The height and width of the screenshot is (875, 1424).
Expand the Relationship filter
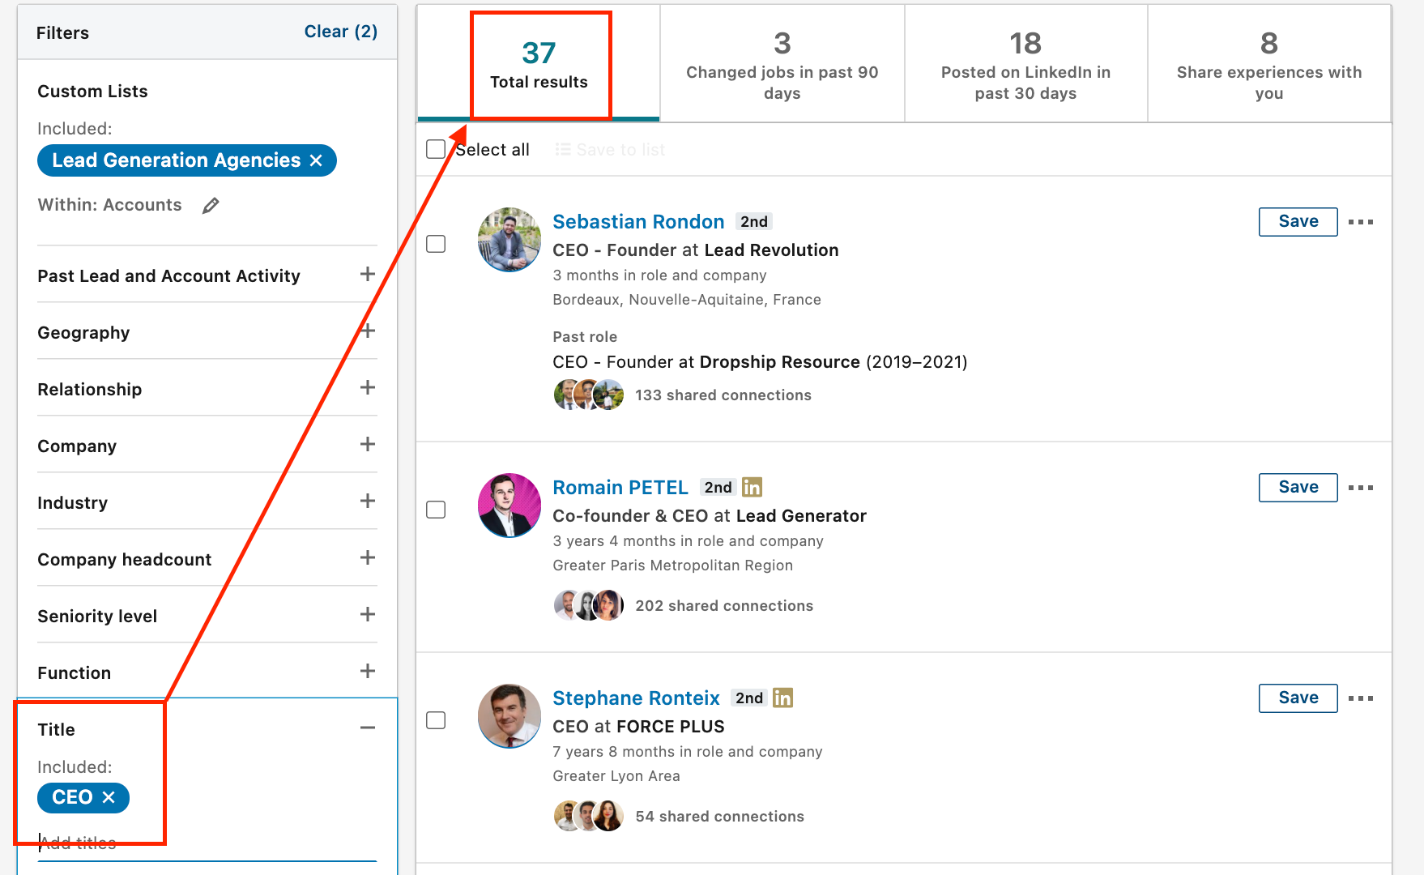tap(368, 388)
